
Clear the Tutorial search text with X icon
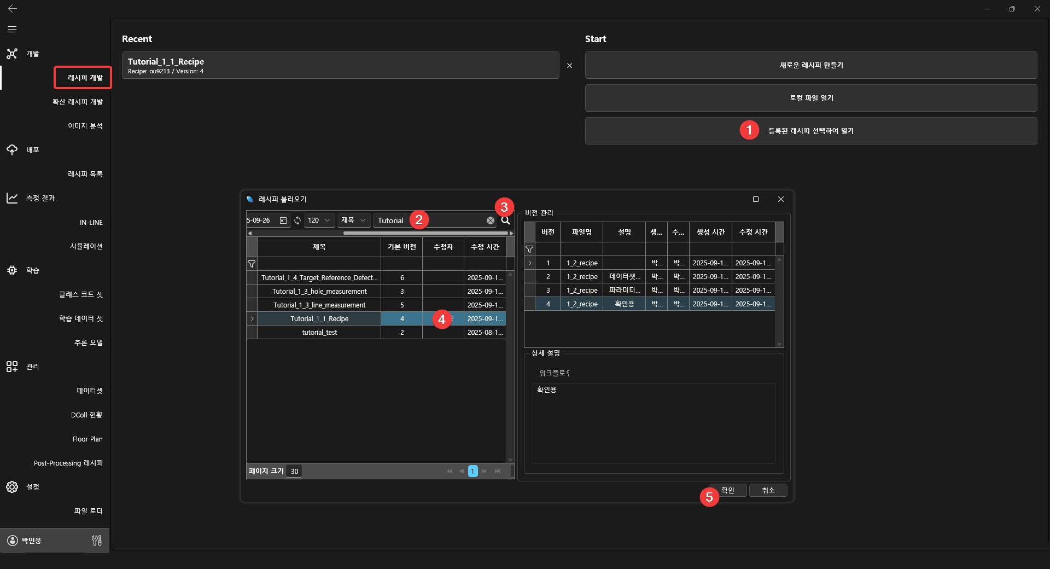tap(491, 220)
